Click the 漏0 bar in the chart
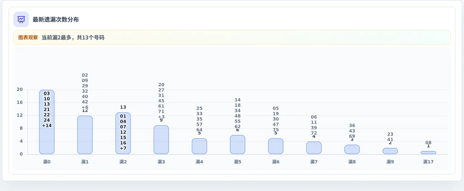This screenshot has height=191, width=464. click(47, 122)
